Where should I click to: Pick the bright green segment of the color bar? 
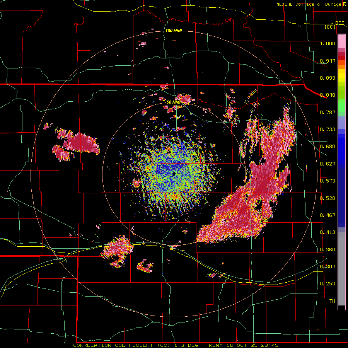341,106
